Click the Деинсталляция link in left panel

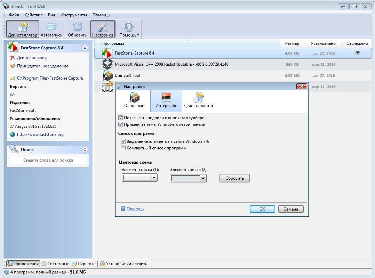click(32, 58)
